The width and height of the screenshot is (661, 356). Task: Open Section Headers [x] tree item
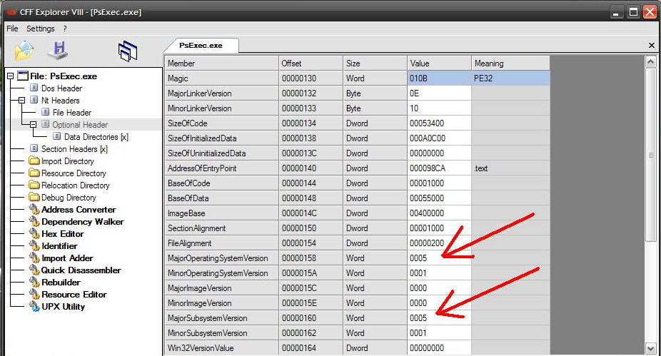pos(74,149)
